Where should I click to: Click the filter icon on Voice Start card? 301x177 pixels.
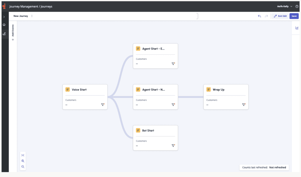[103, 104]
